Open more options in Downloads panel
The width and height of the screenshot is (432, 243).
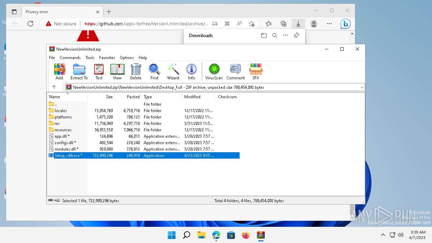pyautogui.click(x=286, y=35)
